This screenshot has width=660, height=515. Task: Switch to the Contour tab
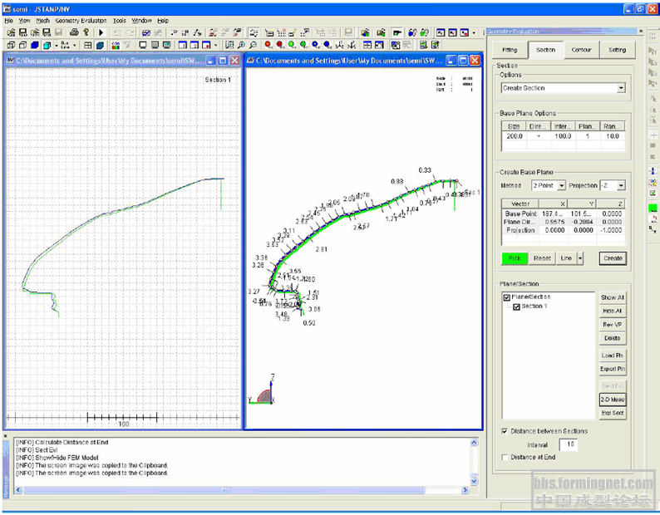[x=581, y=50]
